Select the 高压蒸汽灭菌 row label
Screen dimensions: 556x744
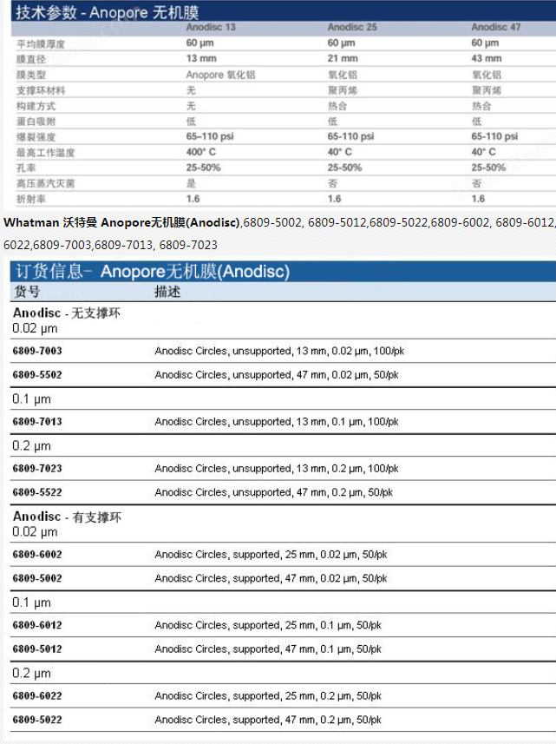tap(45, 183)
